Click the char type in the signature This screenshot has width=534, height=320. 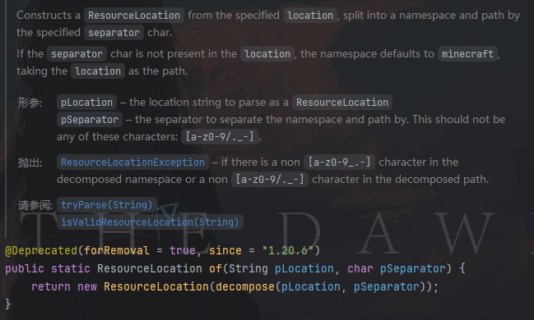(x=360, y=268)
